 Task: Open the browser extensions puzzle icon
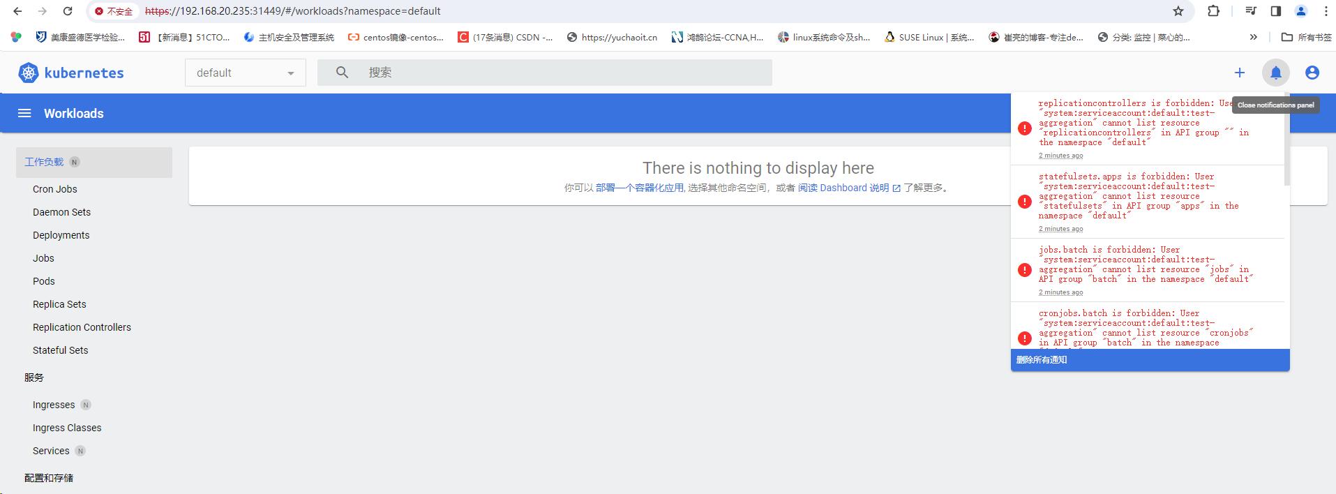point(1214,11)
